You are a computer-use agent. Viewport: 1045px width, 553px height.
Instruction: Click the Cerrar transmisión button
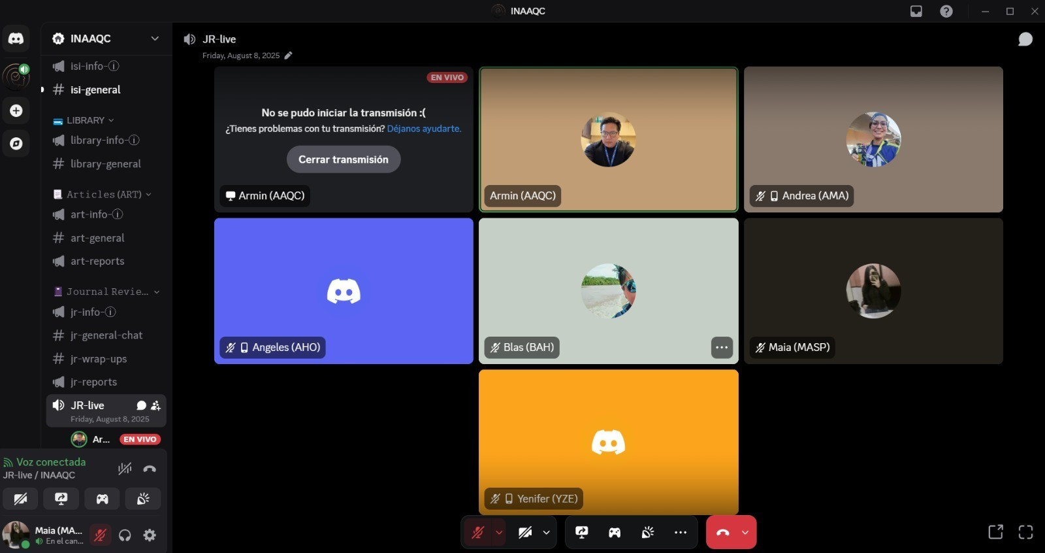point(344,159)
